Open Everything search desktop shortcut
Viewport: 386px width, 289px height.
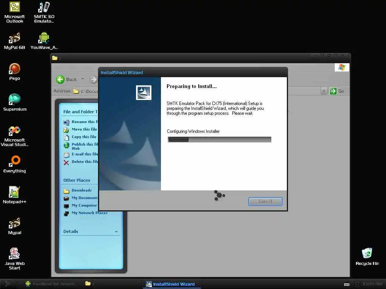click(15, 164)
